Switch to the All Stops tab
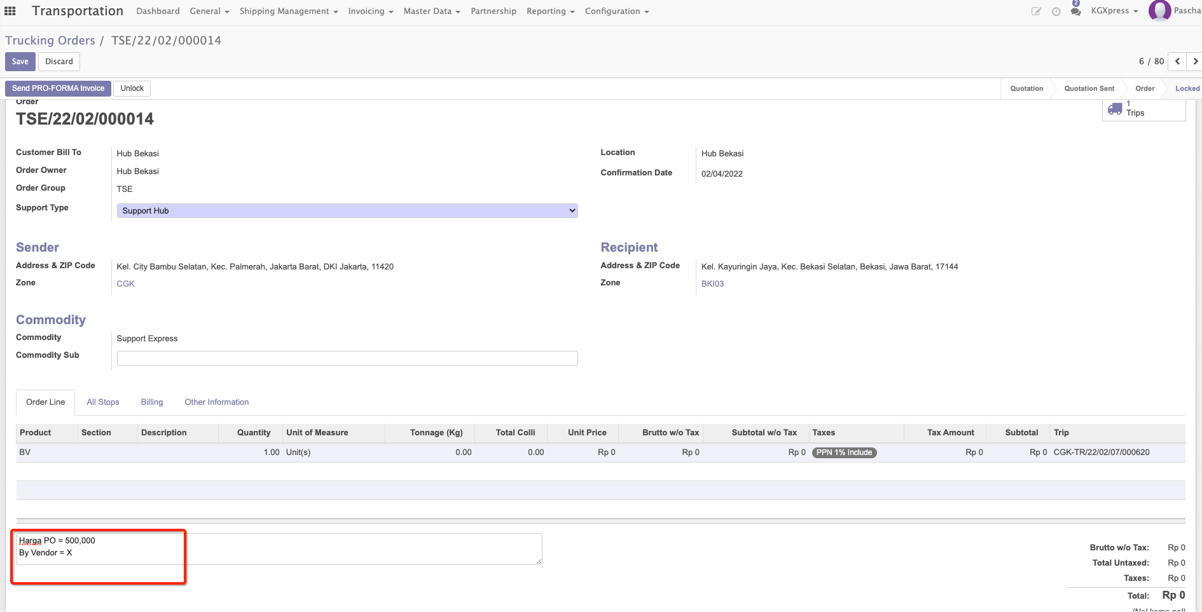Image resolution: width=1202 pixels, height=612 pixels. [x=103, y=402]
